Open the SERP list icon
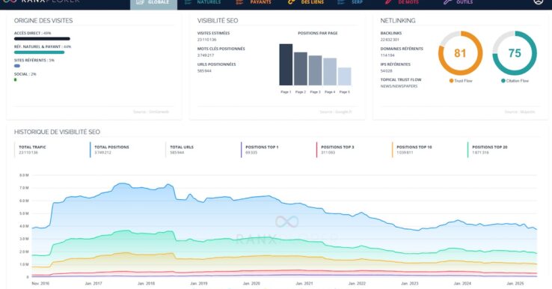 click(x=341, y=1)
